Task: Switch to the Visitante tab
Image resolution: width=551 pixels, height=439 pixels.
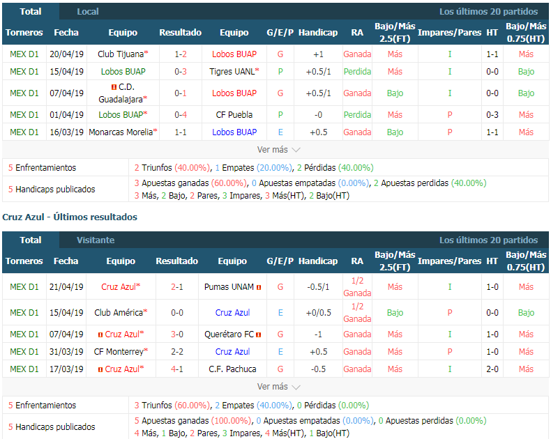Action: (96, 240)
